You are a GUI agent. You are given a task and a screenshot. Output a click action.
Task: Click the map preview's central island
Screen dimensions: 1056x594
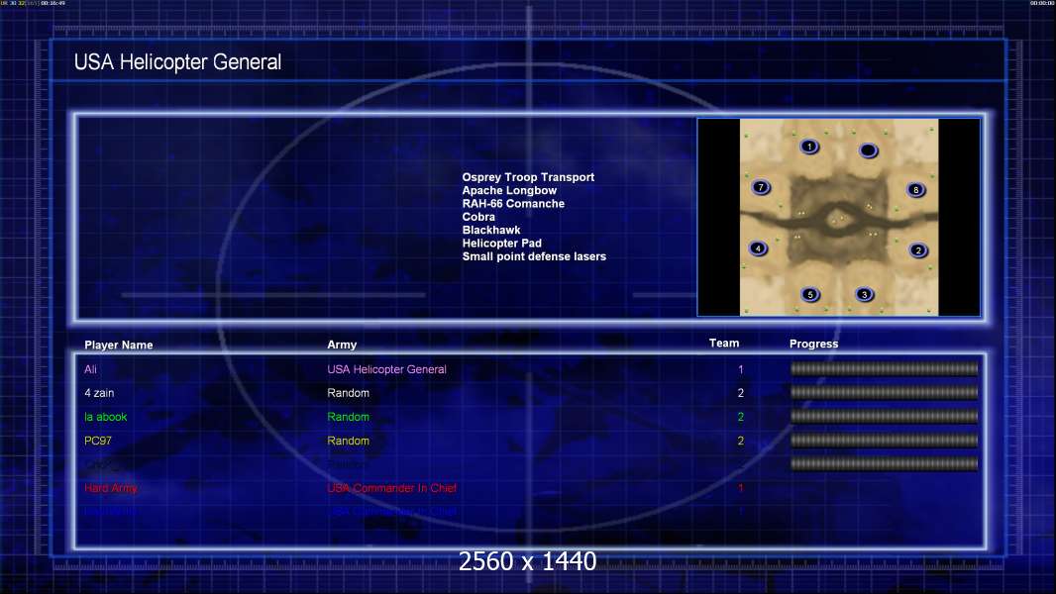point(838,220)
